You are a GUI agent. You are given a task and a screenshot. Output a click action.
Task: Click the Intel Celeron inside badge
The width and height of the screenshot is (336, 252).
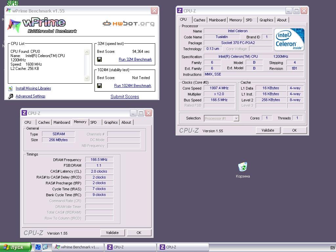(289, 39)
